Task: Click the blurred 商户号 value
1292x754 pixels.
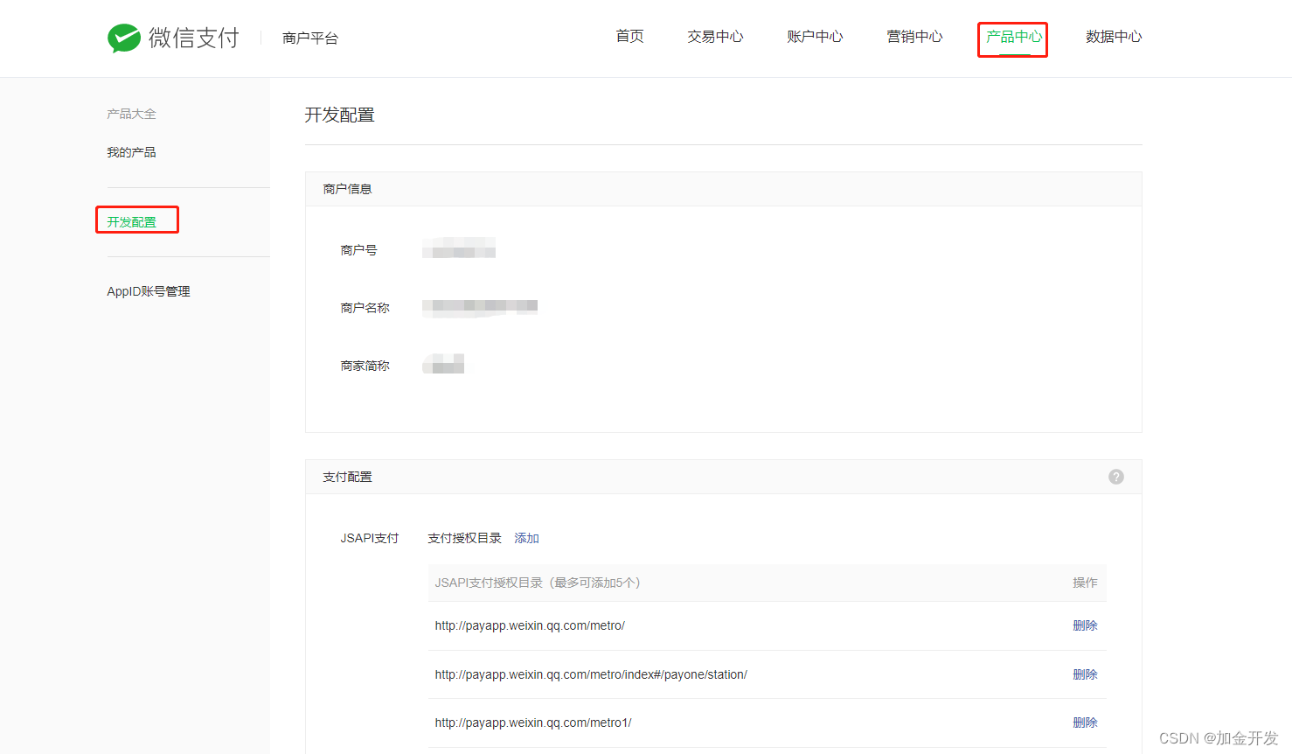Action: point(459,248)
